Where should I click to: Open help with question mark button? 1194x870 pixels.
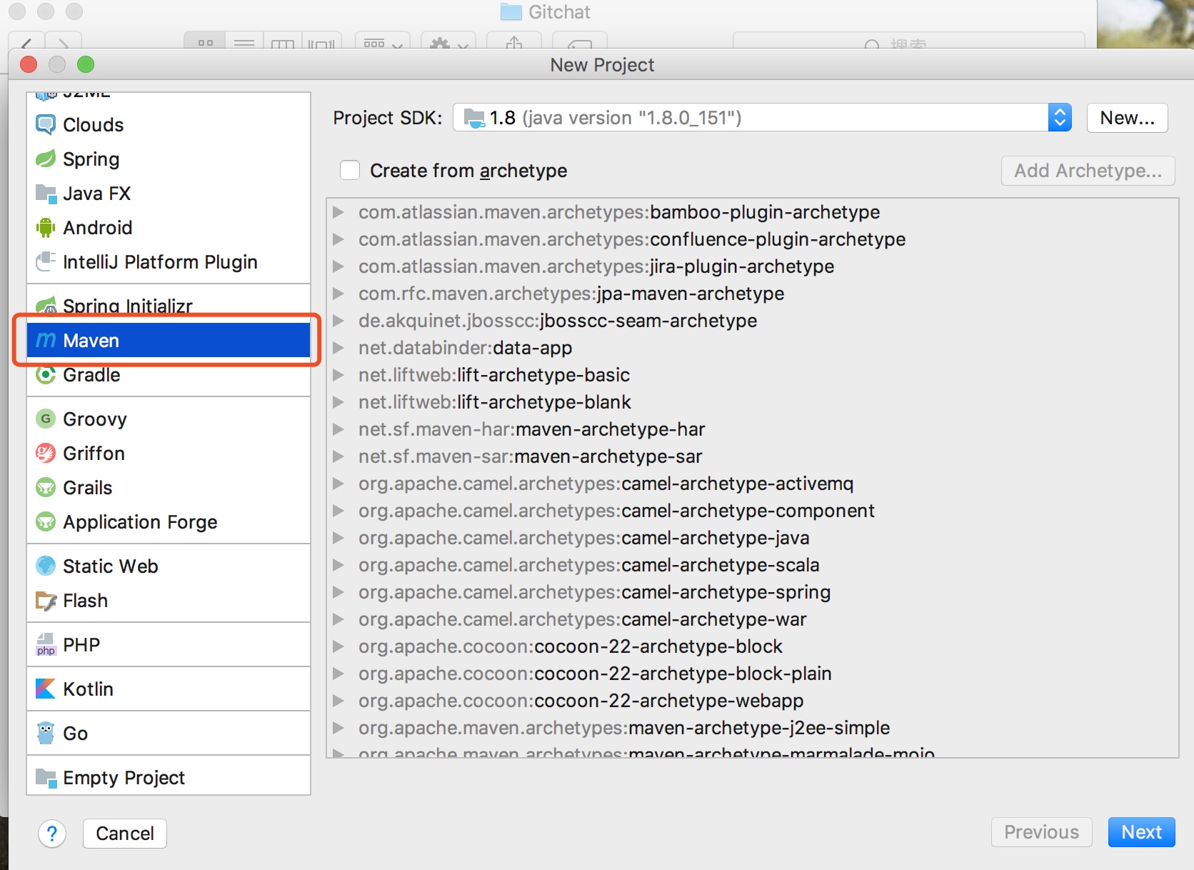(52, 834)
